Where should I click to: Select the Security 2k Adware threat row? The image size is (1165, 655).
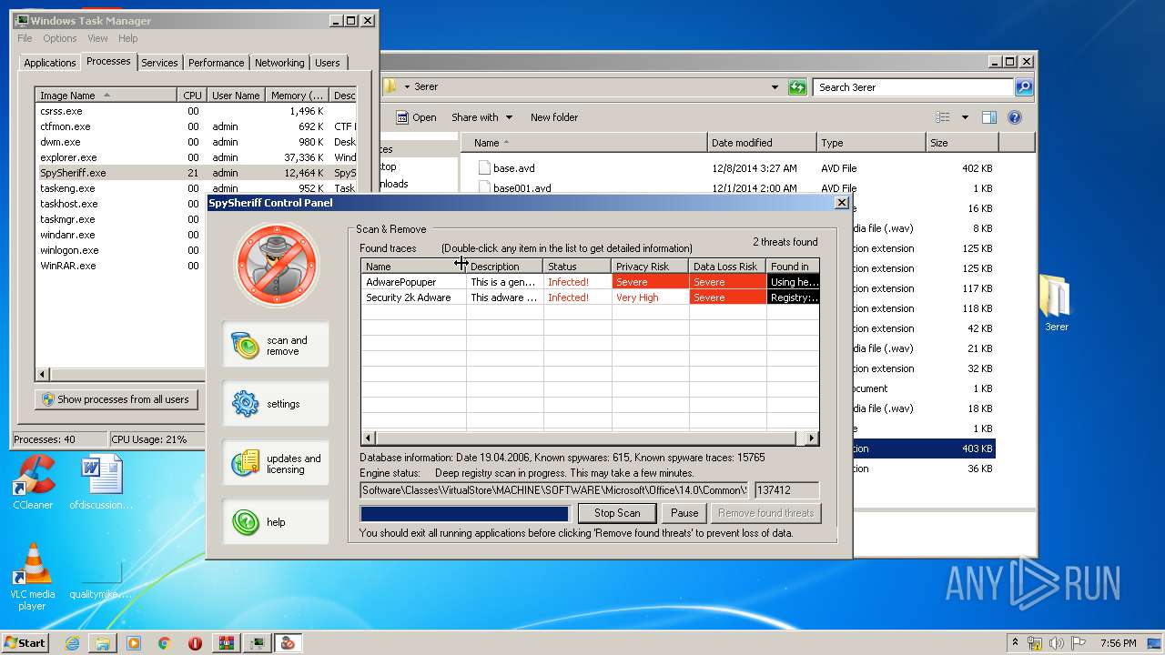tap(590, 297)
